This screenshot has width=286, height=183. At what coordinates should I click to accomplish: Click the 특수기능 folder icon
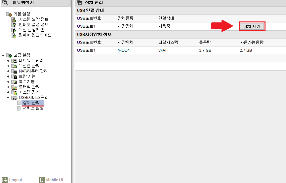coord(14,82)
